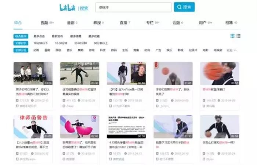Click the search input field with 蔡徐坤

coord(134,7)
